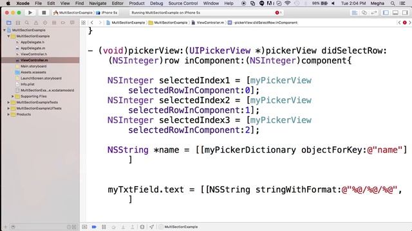Go back in editor history

click(x=92, y=23)
